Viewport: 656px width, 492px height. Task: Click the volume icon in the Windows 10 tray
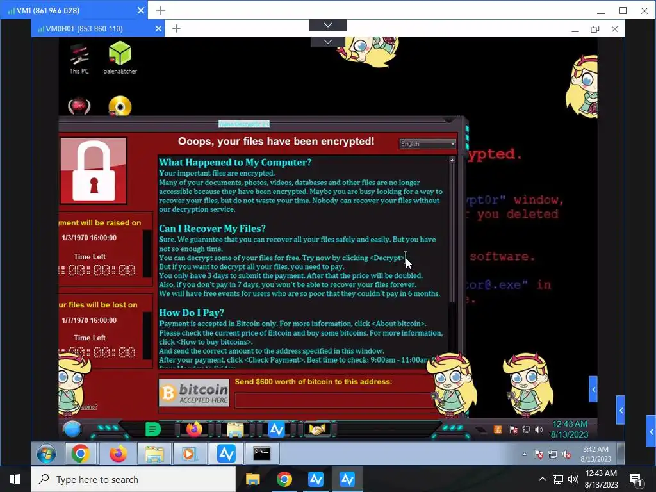coord(573,479)
